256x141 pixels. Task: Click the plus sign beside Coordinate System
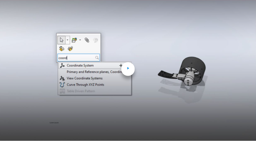[x=121, y=66]
